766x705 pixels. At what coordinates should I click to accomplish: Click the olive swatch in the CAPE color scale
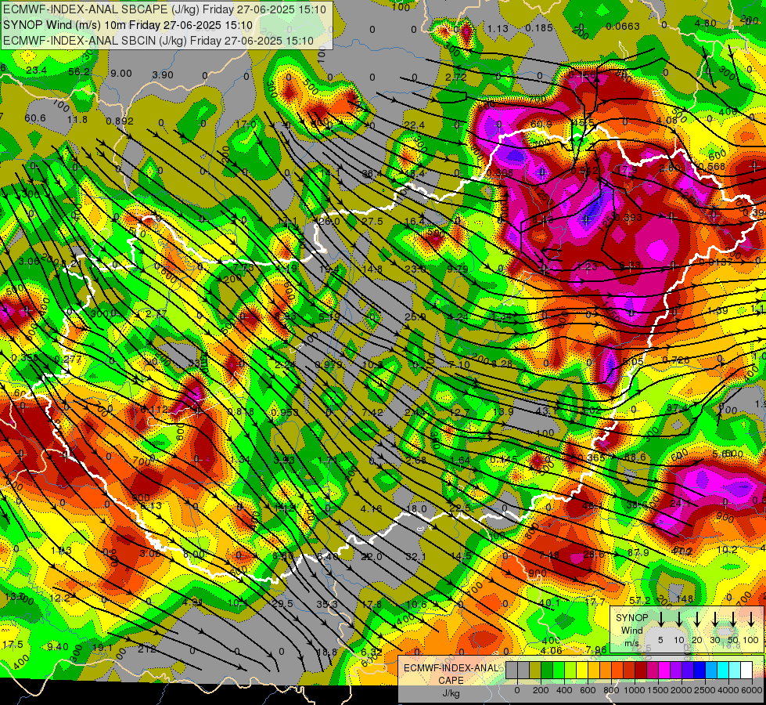pos(535,670)
